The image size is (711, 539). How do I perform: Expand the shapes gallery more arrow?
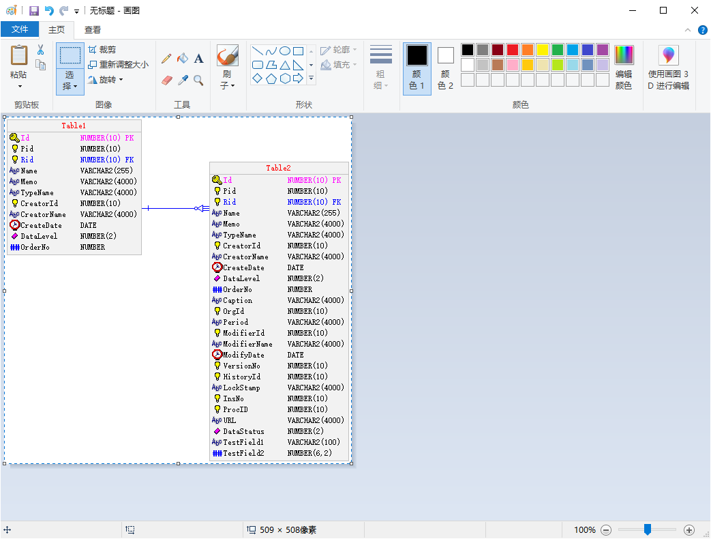click(x=311, y=78)
